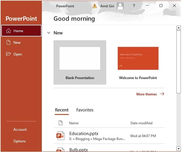Select New label in the sidebar
Screen dimensions: 182x152
[17, 43]
